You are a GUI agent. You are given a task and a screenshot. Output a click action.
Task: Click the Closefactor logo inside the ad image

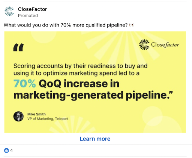(159, 45)
